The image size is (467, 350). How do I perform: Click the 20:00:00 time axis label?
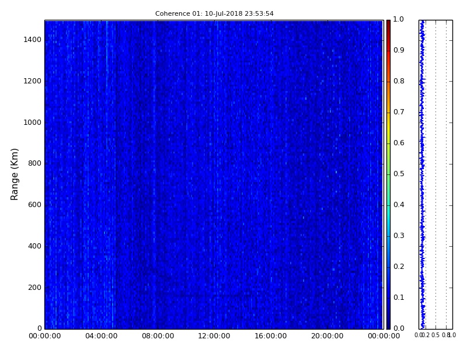(x=327, y=336)
